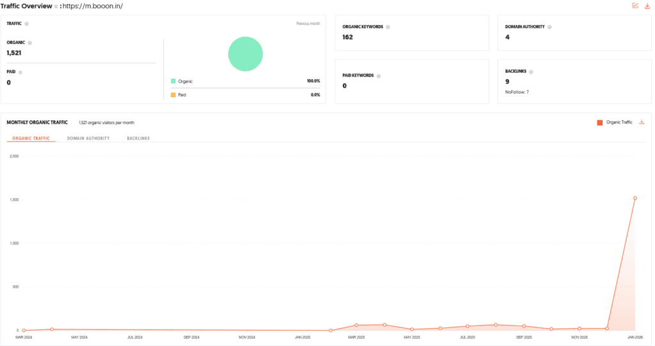
Task: Switch to the DOMAIN AUTHORITY chart tab
Action: pos(88,138)
